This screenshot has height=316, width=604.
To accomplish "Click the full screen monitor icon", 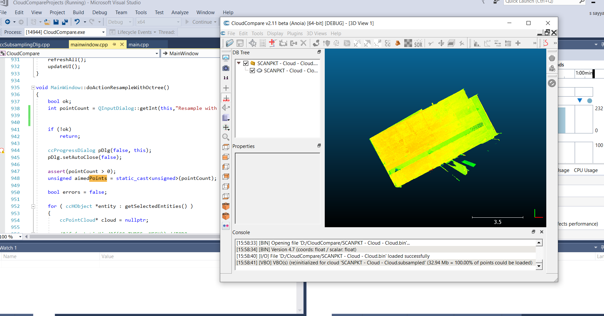I will tap(226, 58).
